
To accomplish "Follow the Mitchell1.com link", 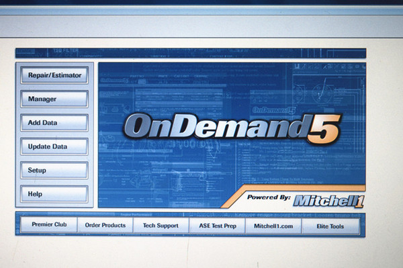I will click(x=273, y=226).
